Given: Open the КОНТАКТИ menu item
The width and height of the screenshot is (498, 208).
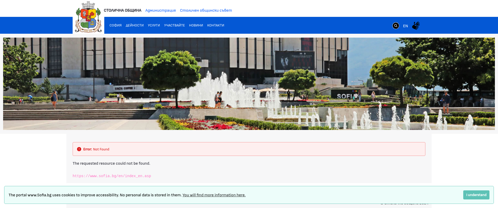Looking at the screenshot, I should pyautogui.click(x=216, y=25).
